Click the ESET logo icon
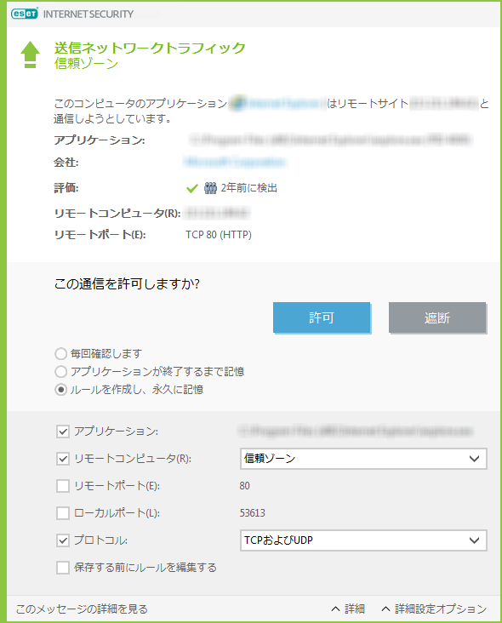Viewport: 502px width, 623px height. (25, 14)
